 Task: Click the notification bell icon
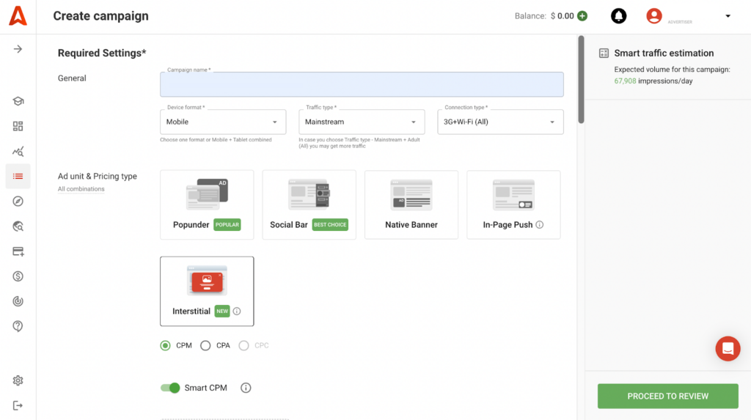click(x=618, y=16)
